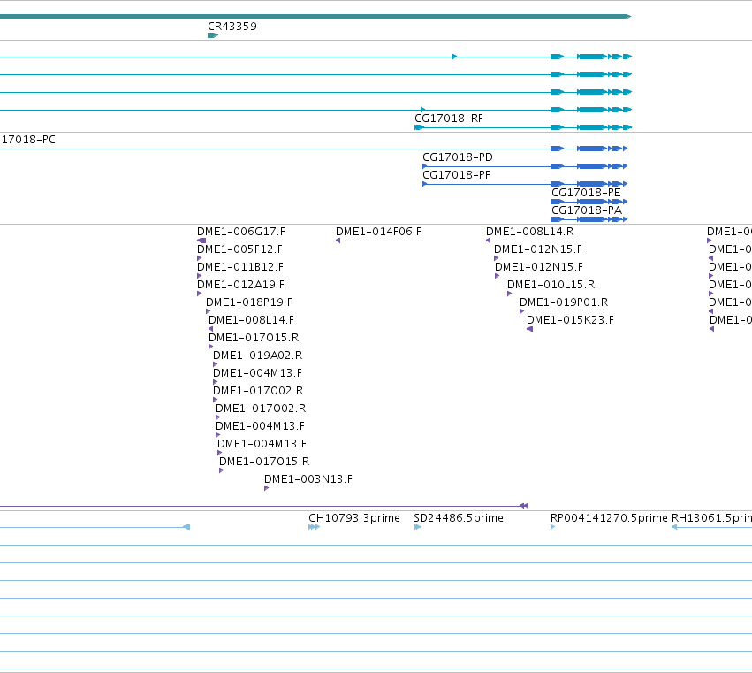Open the GH10793.3prime EST label
752x673 pixels.
[354, 518]
